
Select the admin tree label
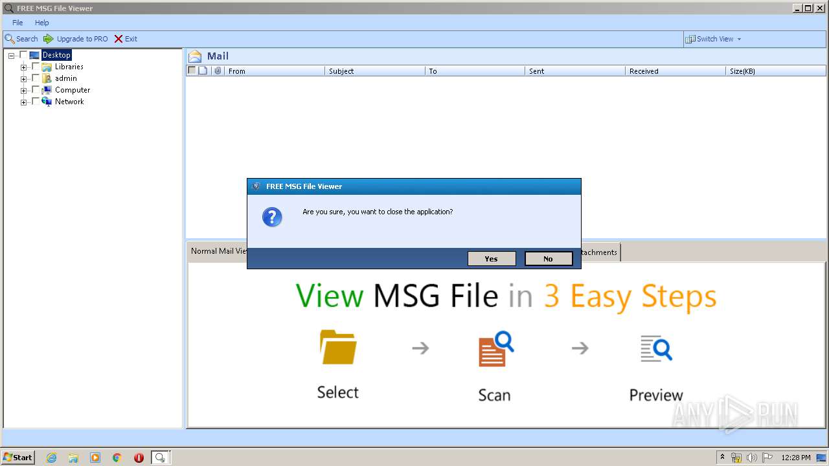click(x=66, y=78)
